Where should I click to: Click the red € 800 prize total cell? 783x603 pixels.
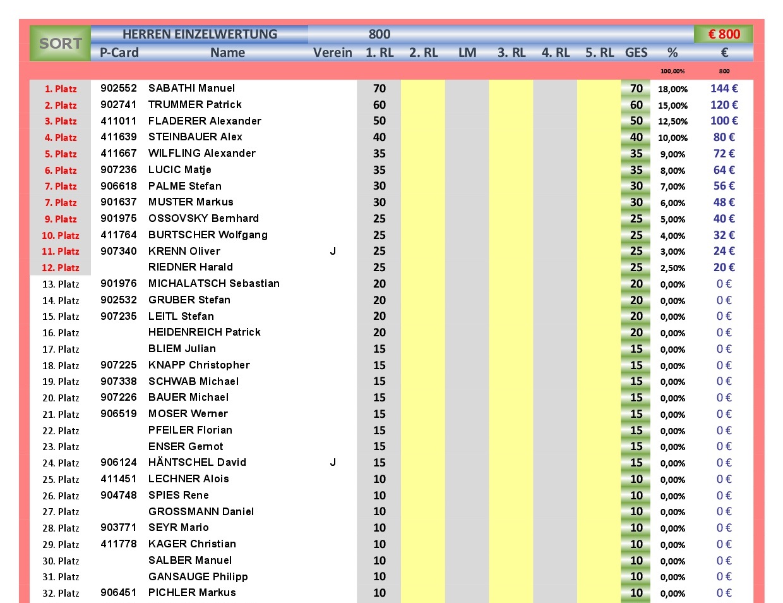tap(724, 34)
